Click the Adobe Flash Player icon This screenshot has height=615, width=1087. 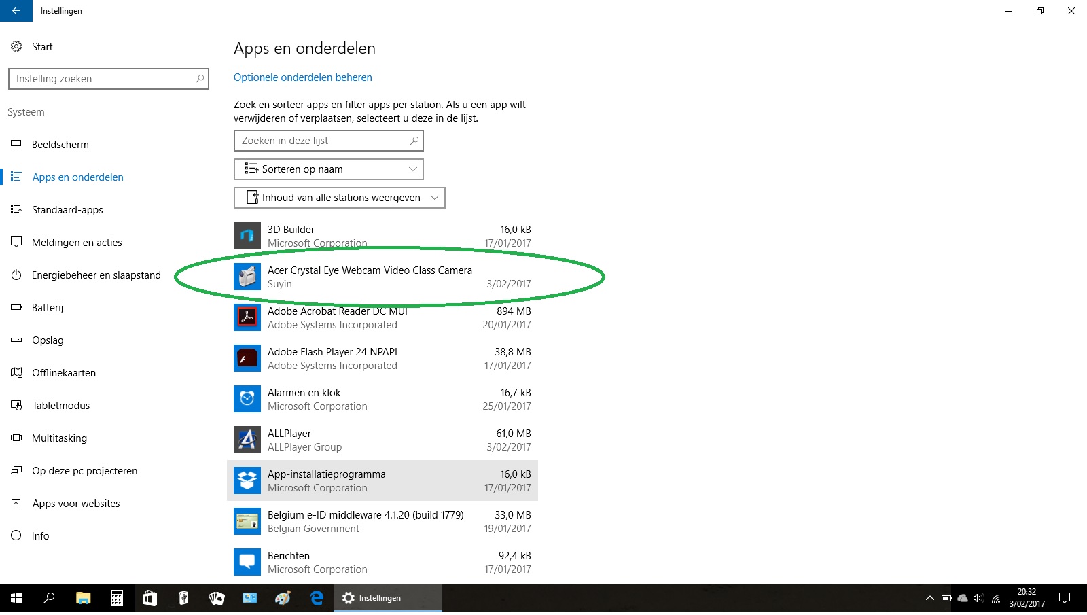247,358
